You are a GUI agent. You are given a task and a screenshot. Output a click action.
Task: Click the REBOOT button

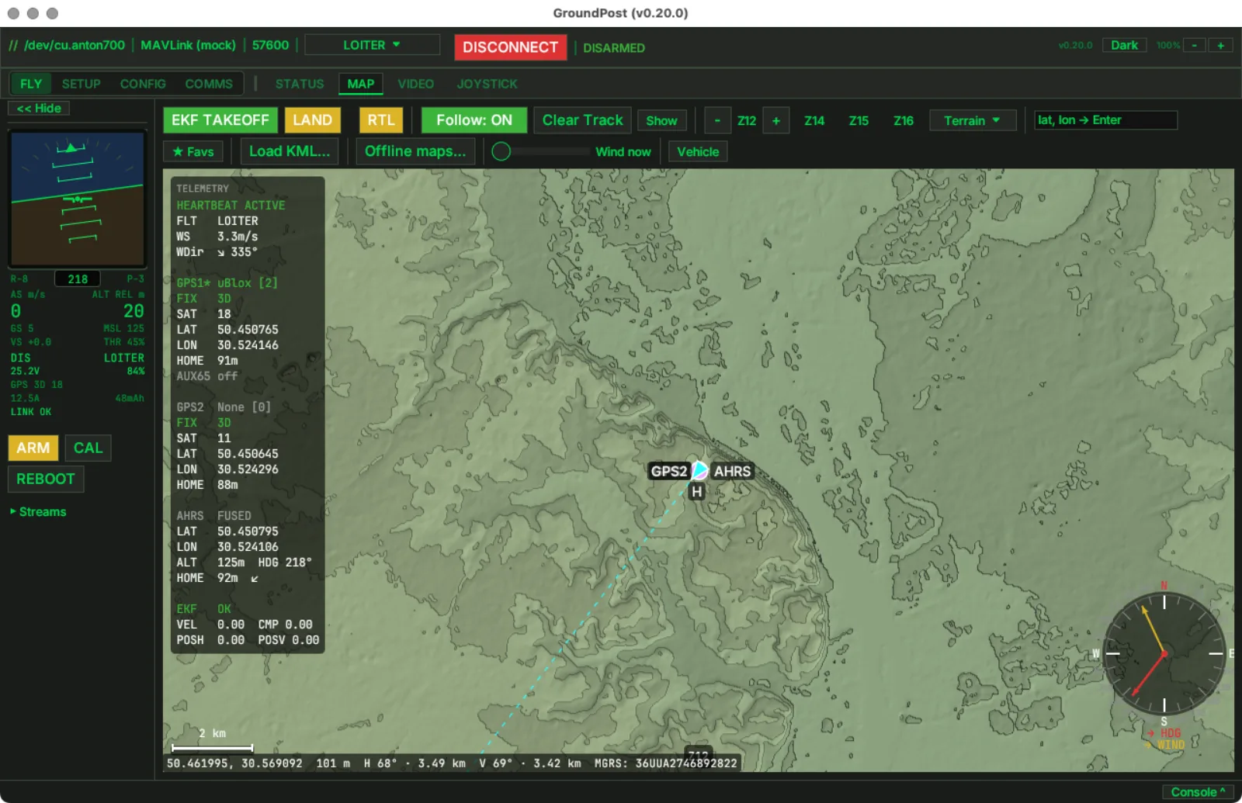pos(46,479)
